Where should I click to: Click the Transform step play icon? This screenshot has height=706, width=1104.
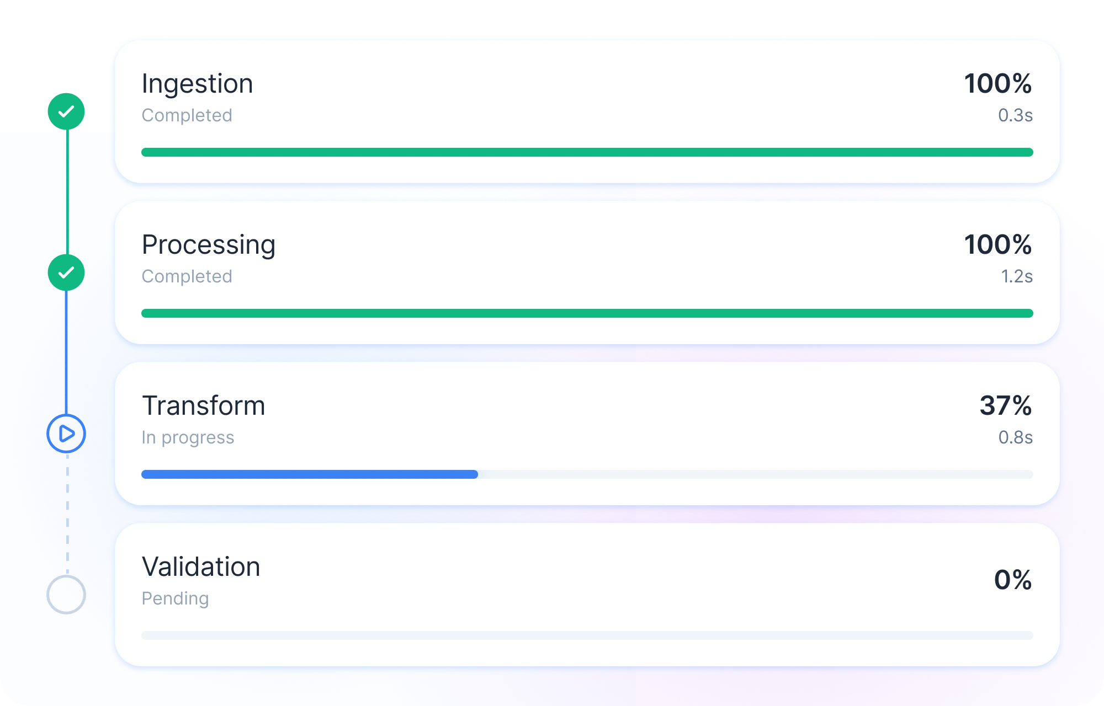(66, 434)
